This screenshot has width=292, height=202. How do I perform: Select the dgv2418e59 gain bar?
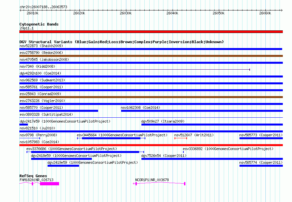tap(61, 159)
